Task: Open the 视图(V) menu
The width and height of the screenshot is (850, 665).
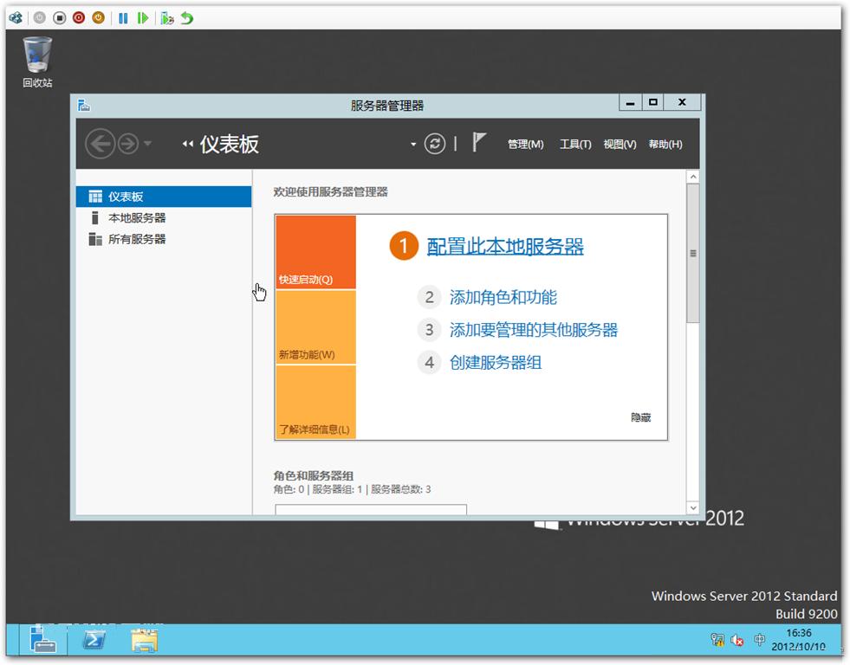Action: coord(620,144)
